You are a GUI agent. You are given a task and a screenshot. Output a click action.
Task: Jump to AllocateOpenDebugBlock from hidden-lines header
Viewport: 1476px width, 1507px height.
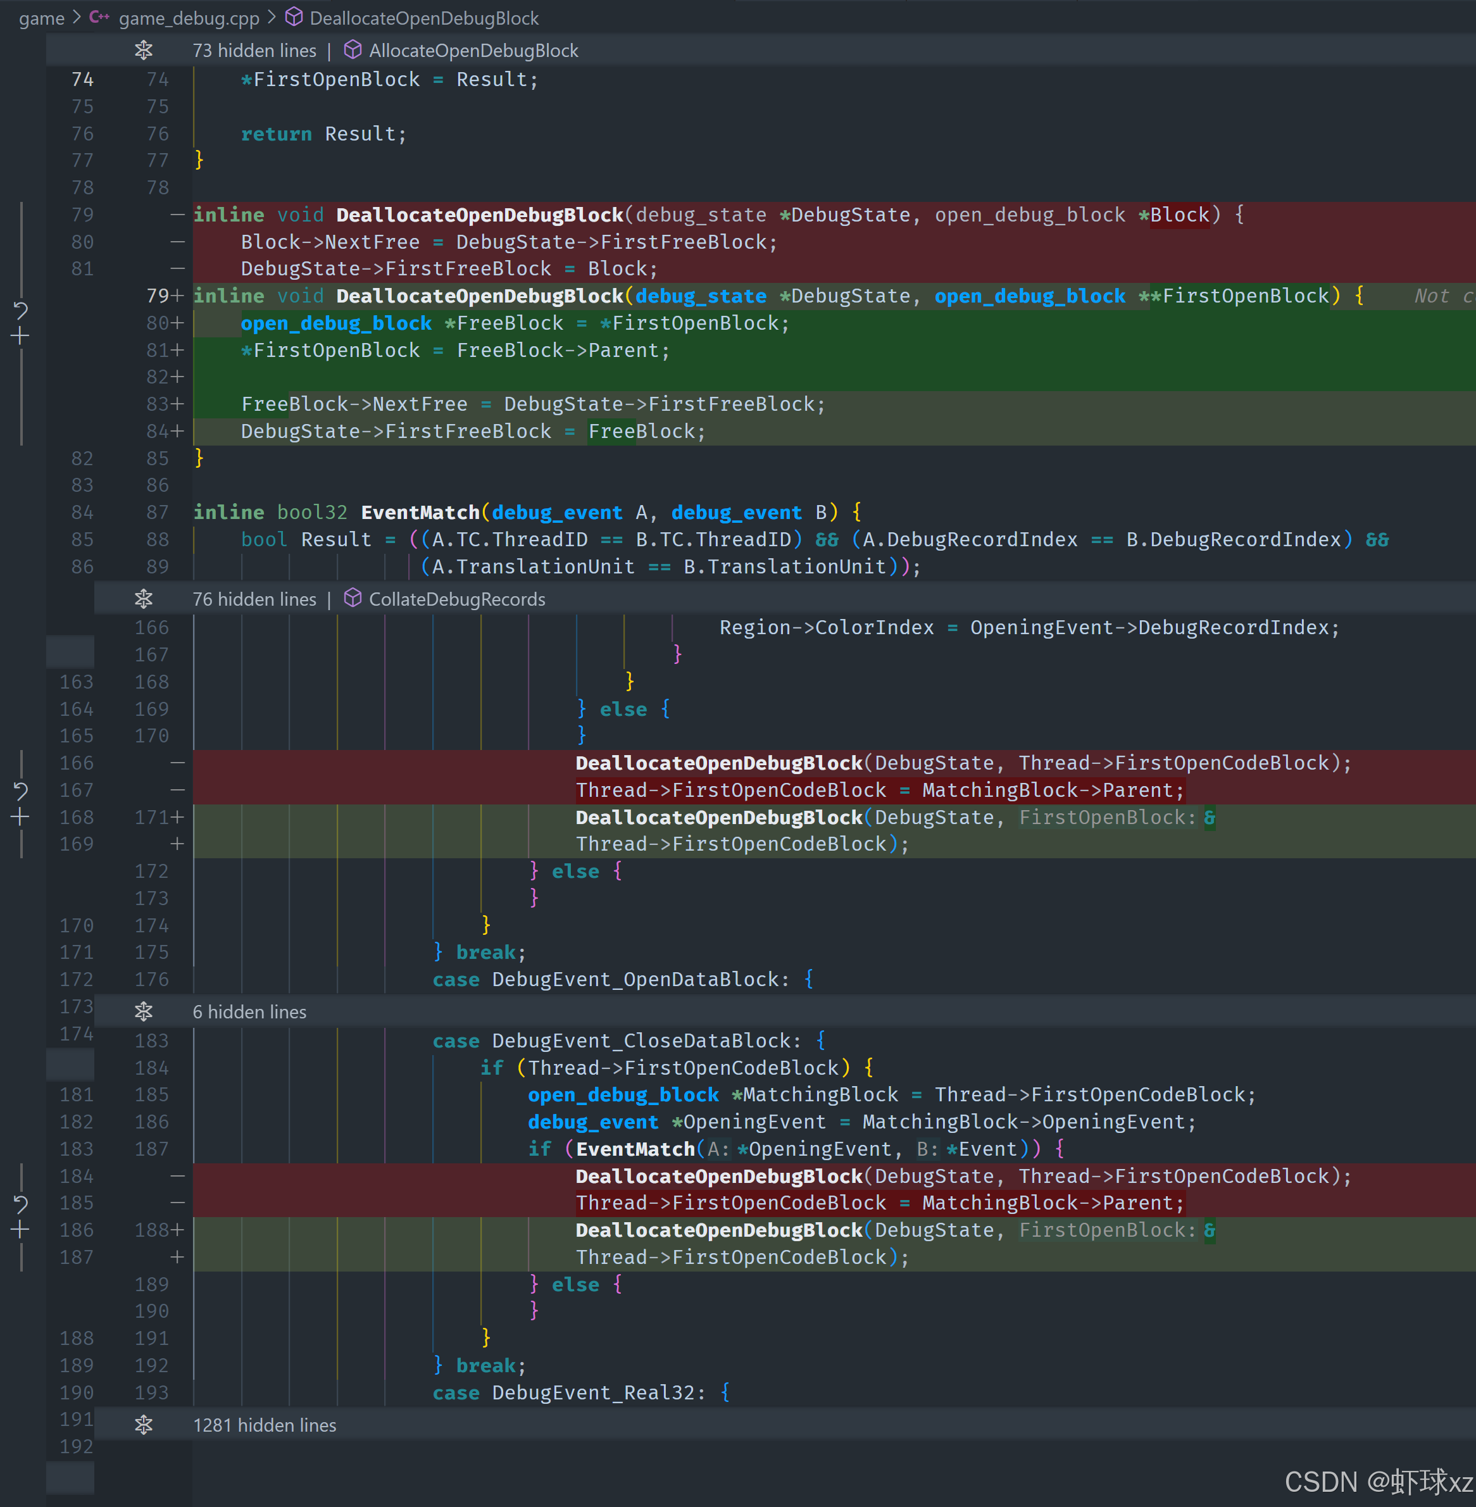click(473, 51)
